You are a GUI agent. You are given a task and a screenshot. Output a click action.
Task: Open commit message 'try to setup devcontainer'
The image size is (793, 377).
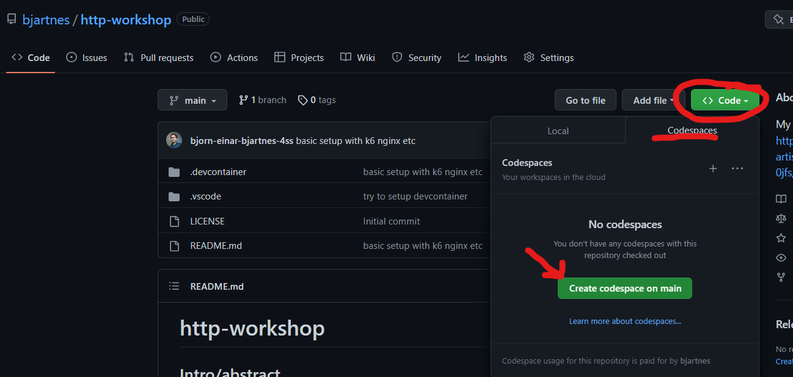click(x=415, y=196)
